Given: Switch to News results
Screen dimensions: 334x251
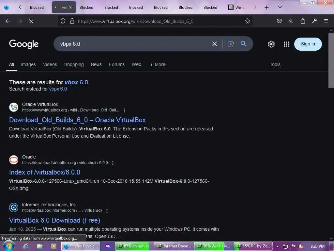Looking at the screenshot, I should coord(96,64).
